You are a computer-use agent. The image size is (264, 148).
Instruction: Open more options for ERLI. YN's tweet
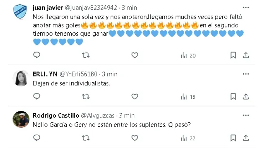(246, 74)
